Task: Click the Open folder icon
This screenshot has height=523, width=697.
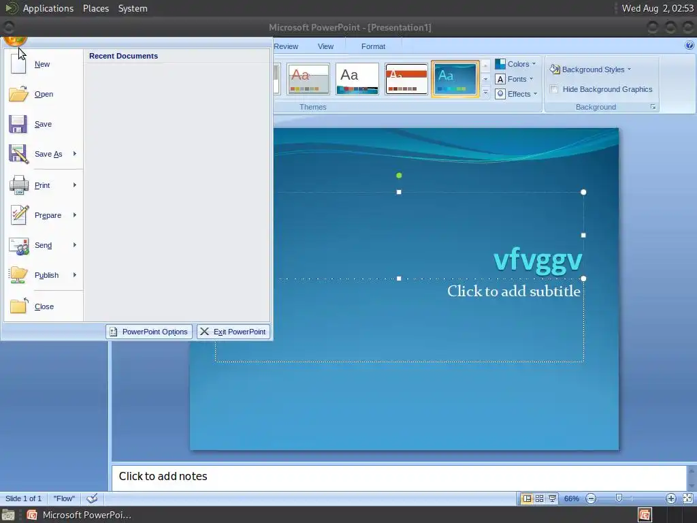Action: point(18,94)
